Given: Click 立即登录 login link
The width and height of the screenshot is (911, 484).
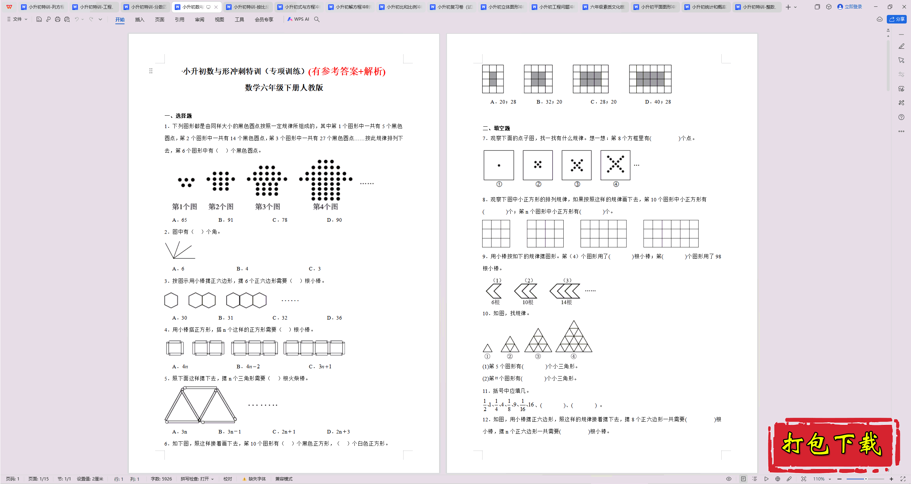Looking at the screenshot, I should coord(850,7).
